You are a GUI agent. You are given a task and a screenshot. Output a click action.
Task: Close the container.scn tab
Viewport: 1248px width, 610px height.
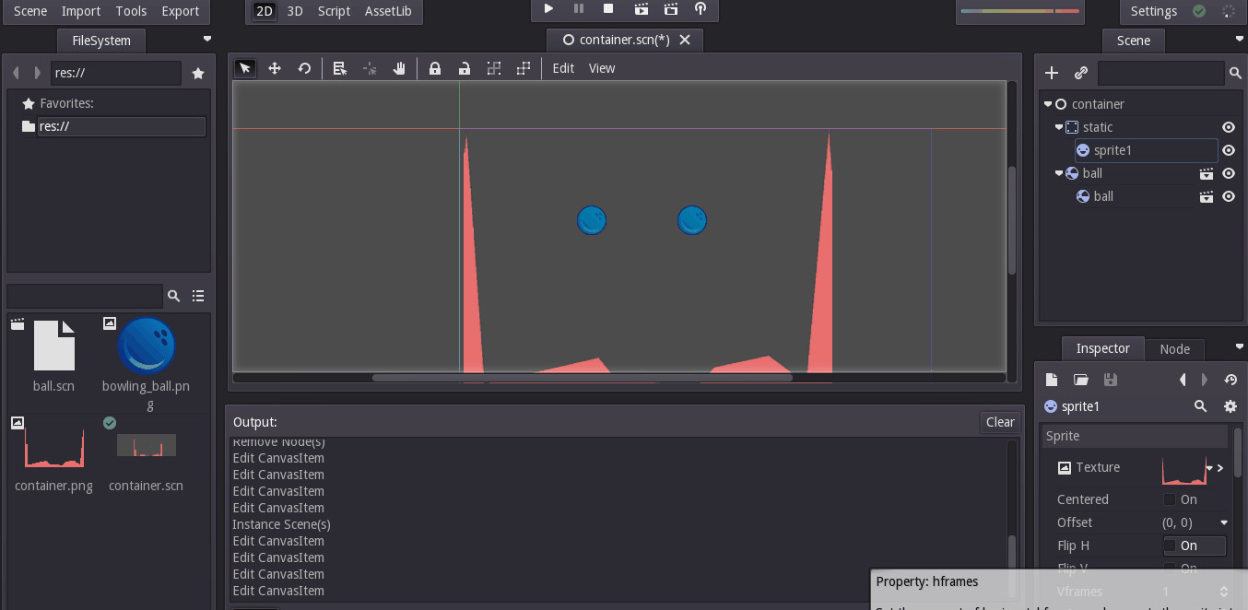pyautogui.click(x=685, y=40)
